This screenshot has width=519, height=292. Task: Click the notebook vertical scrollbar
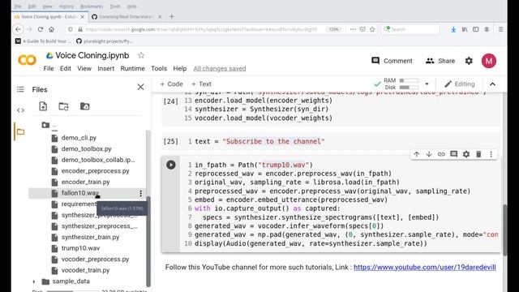pyautogui.click(x=504, y=230)
